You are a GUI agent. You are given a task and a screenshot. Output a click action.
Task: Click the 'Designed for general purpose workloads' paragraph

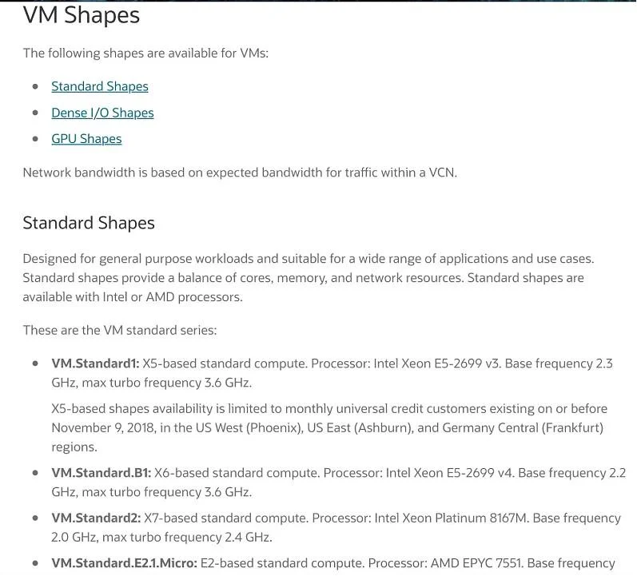pyautogui.click(x=309, y=278)
